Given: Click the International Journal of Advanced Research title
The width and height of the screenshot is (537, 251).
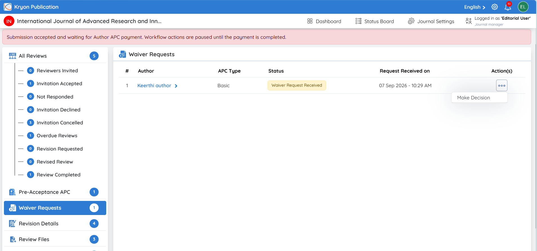Looking at the screenshot, I should tap(89, 21).
